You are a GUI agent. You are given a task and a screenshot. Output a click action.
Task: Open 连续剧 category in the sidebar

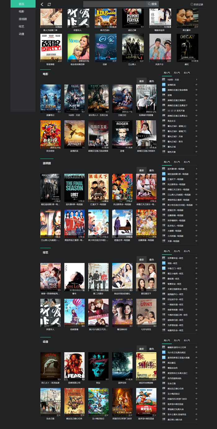tap(23, 19)
